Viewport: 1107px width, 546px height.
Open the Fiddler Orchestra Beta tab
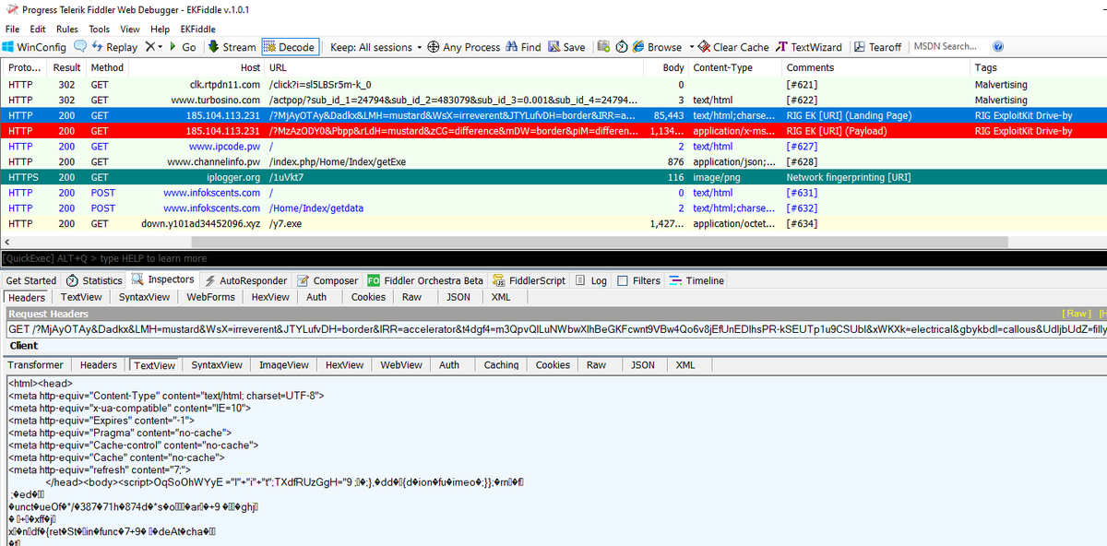pyautogui.click(x=425, y=280)
